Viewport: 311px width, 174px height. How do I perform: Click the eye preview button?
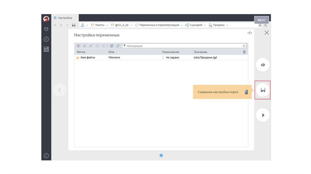[x=263, y=65]
